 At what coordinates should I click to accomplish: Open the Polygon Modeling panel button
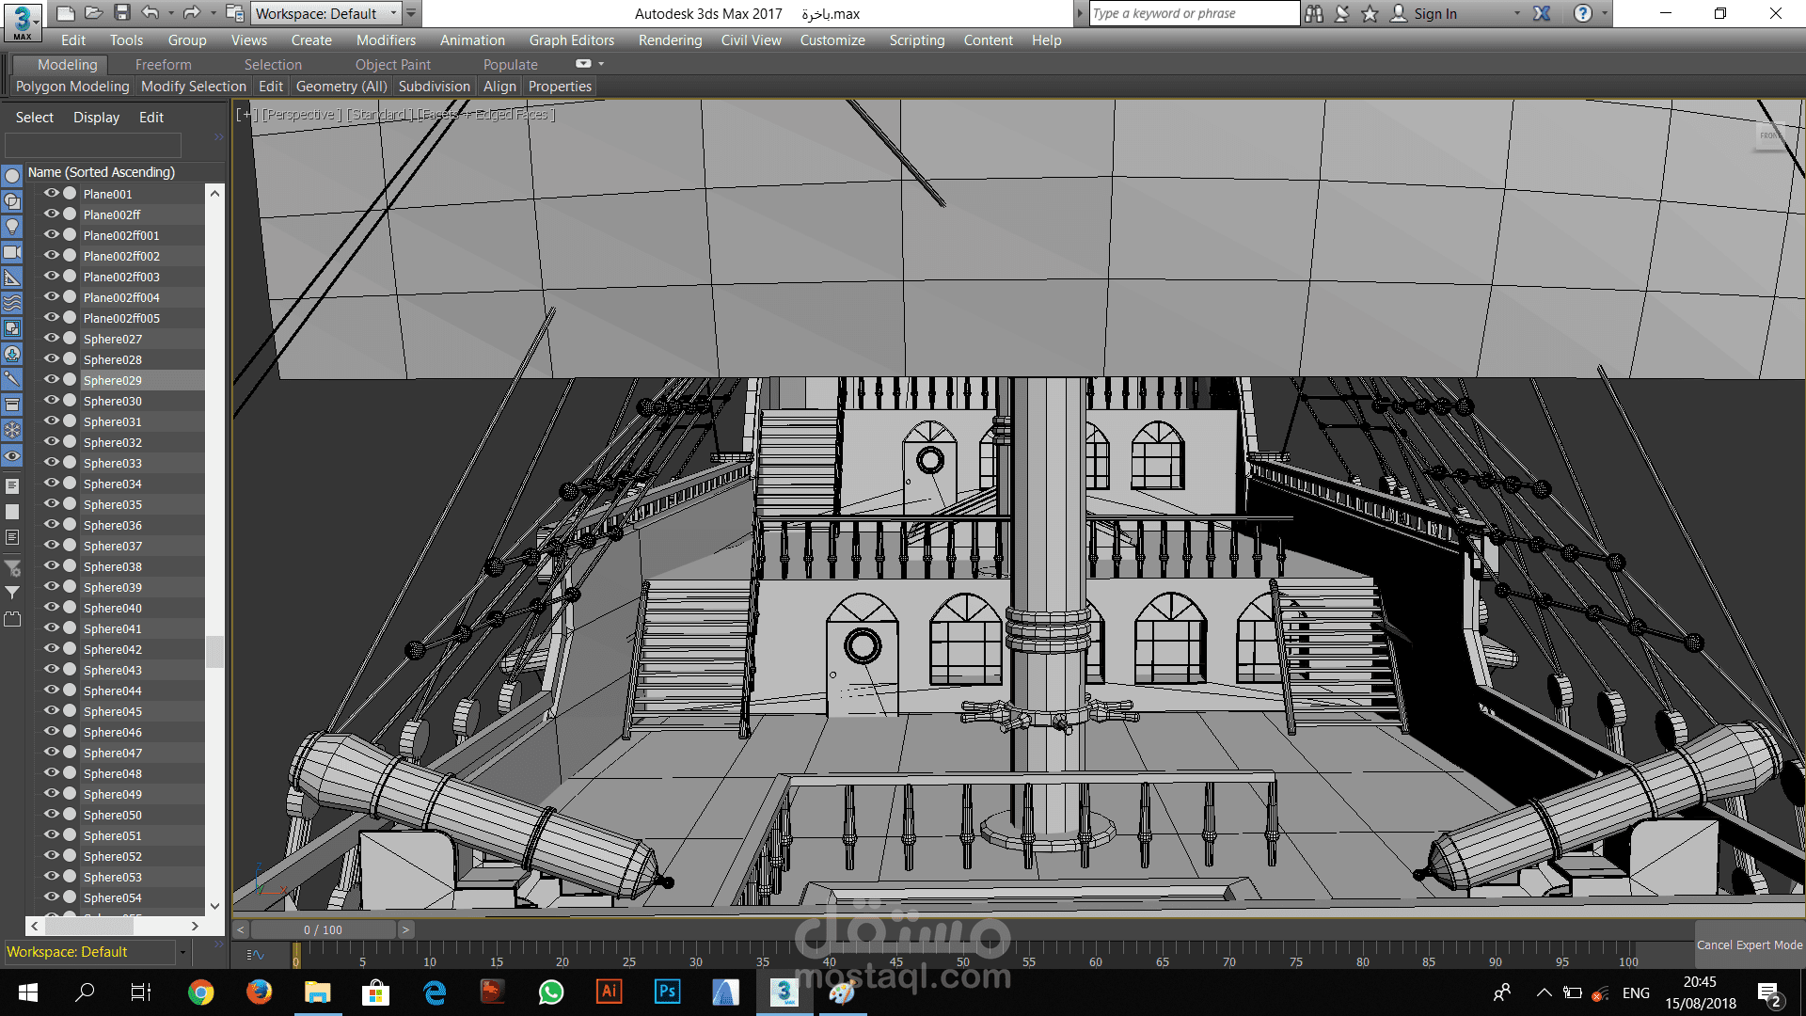[72, 86]
